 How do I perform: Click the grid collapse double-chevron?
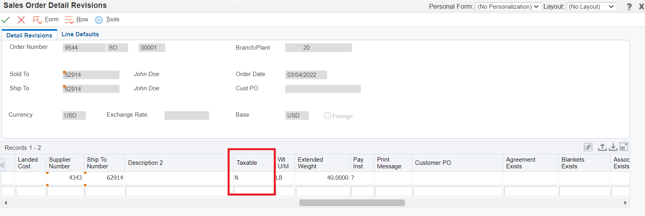point(3,166)
